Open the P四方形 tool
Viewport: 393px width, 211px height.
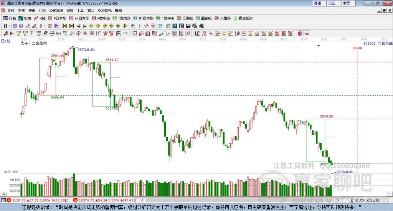tap(57, 18)
